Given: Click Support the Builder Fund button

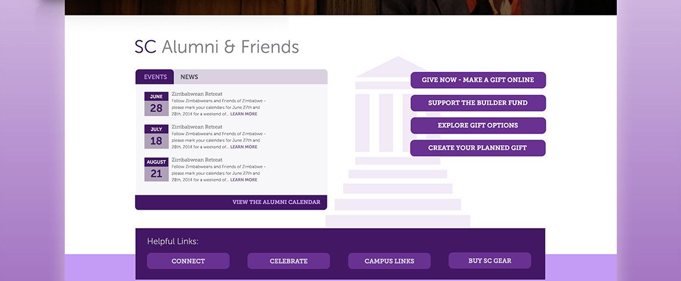Looking at the screenshot, I should (478, 103).
